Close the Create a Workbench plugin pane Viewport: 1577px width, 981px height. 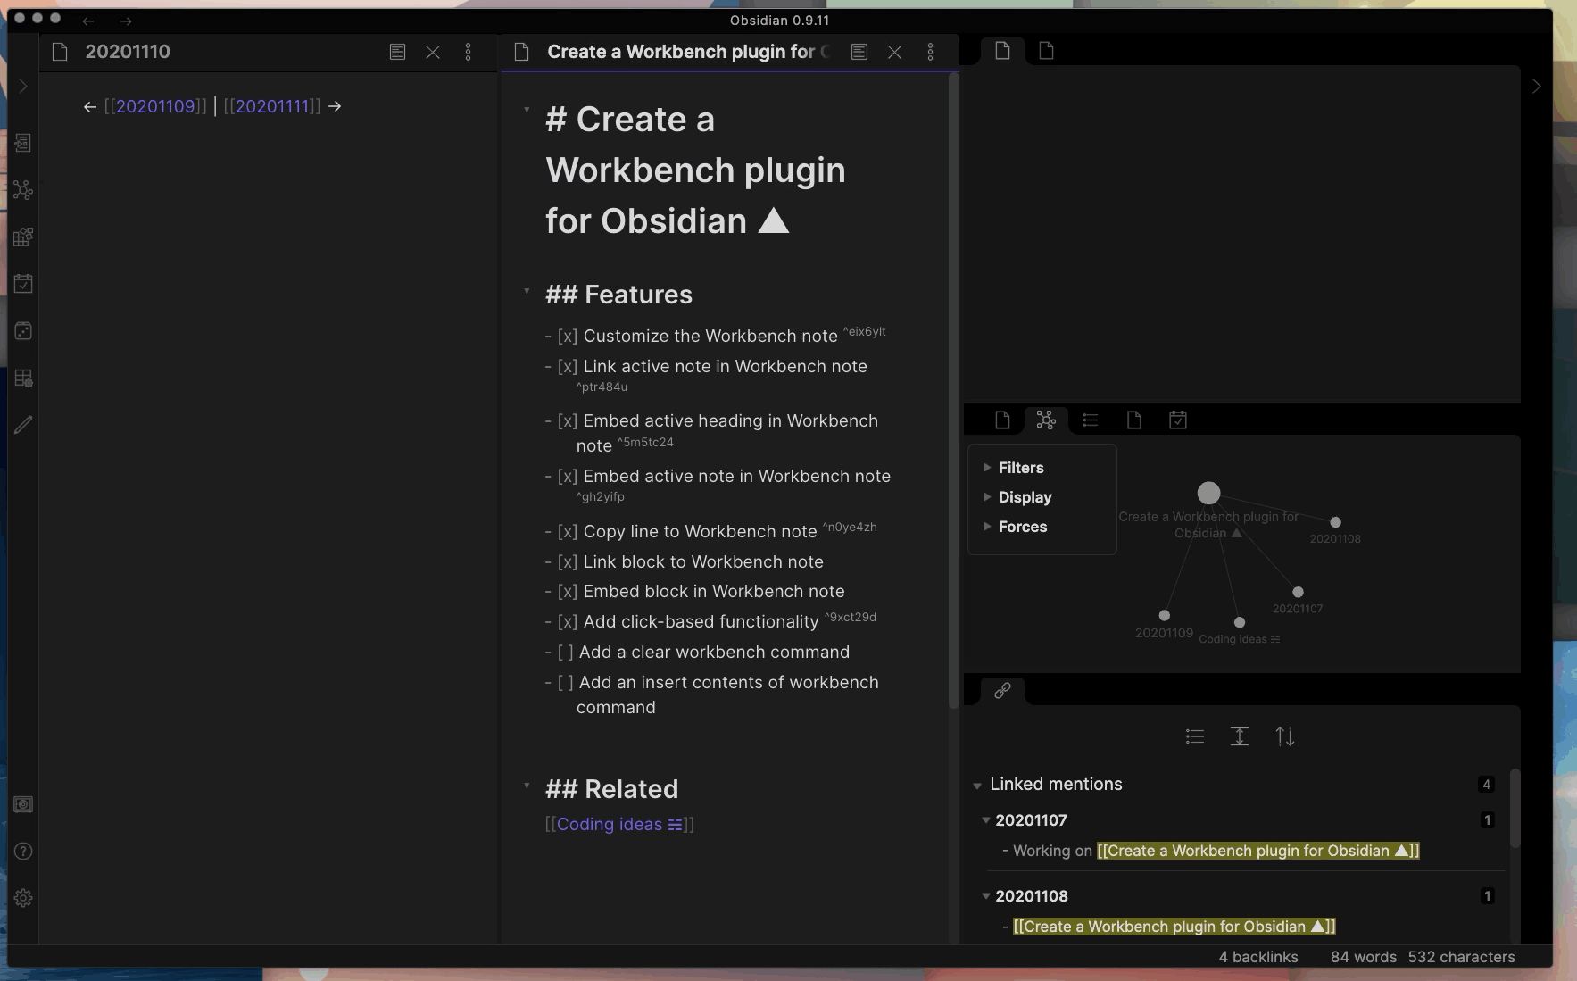(895, 52)
